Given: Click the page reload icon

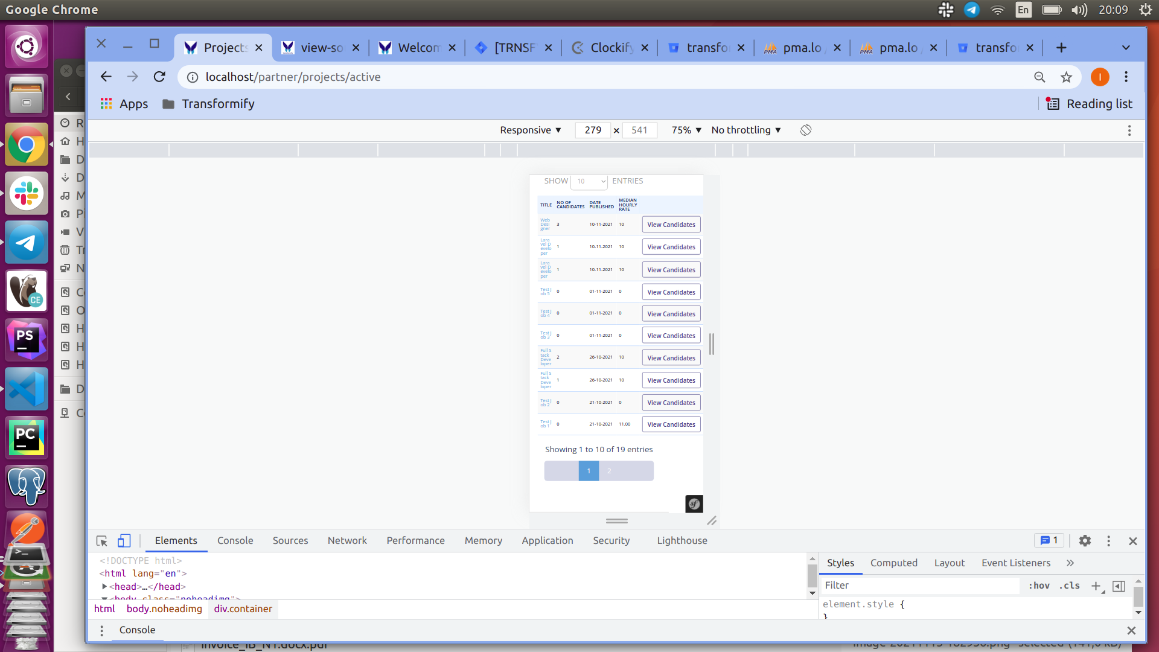Looking at the screenshot, I should coord(159,77).
